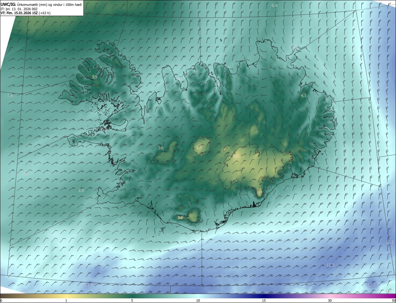
Task: Click the '1' tick on the color legend
Action: point(66,301)
